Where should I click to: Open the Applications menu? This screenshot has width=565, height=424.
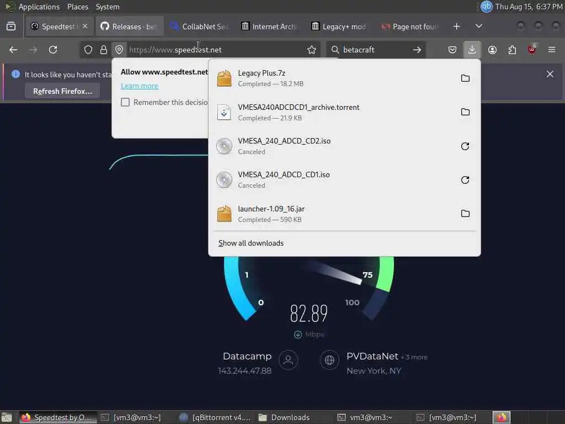pyautogui.click(x=39, y=7)
